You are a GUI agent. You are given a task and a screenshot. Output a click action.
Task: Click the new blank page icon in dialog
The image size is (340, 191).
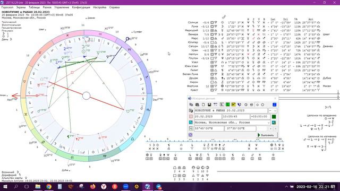pyautogui.click(x=203, y=105)
